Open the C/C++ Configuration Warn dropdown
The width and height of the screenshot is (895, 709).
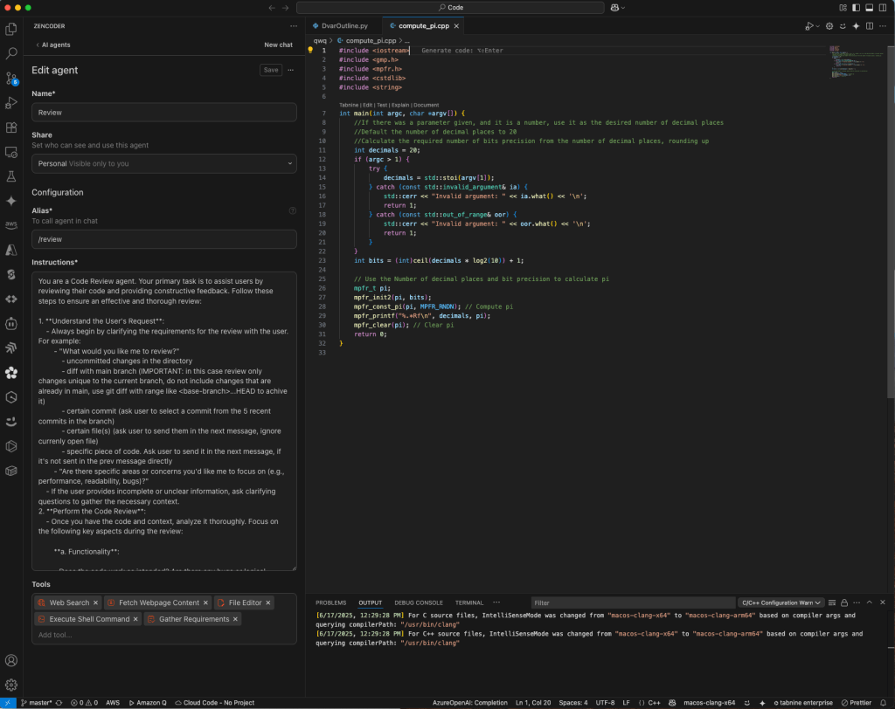[781, 602]
